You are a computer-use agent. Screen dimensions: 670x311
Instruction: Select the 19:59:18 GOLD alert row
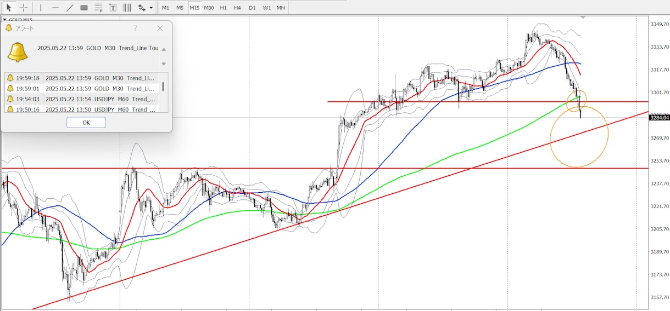tap(81, 78)
